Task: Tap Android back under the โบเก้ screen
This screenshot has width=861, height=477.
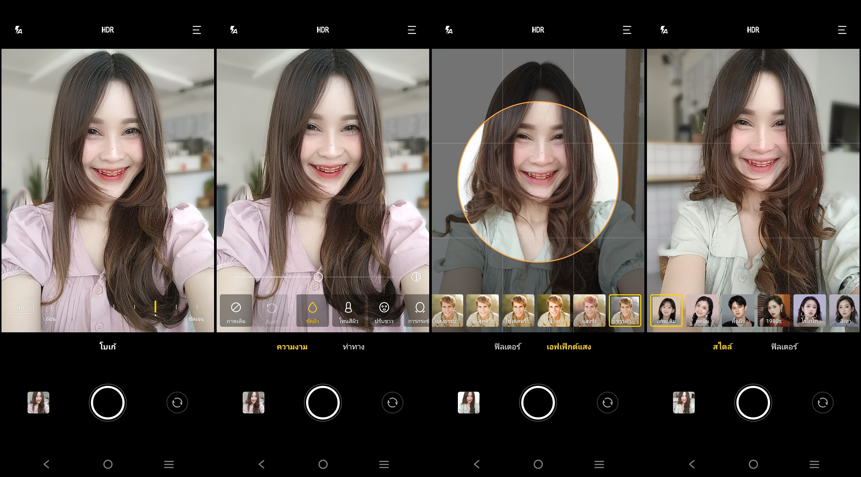Action: coord(46,464)
